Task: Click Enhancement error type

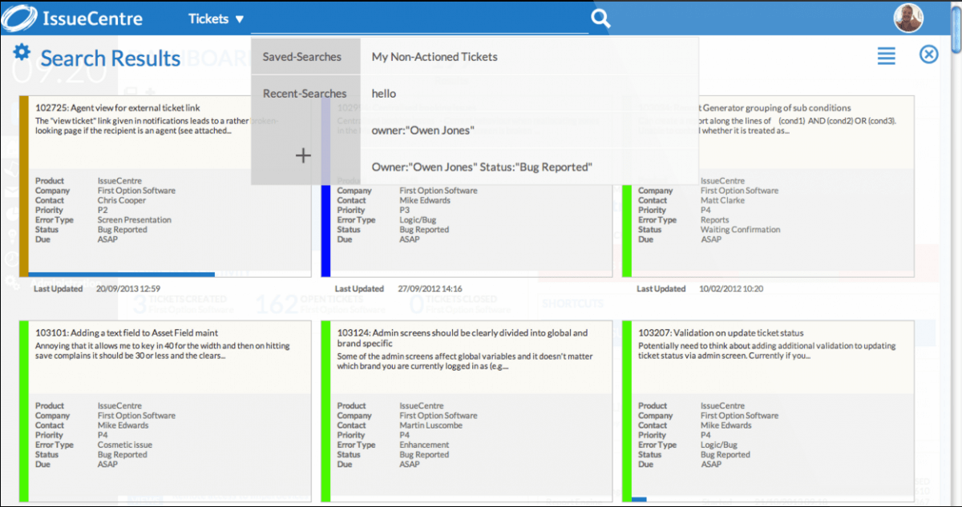Action: coord(424,445)
